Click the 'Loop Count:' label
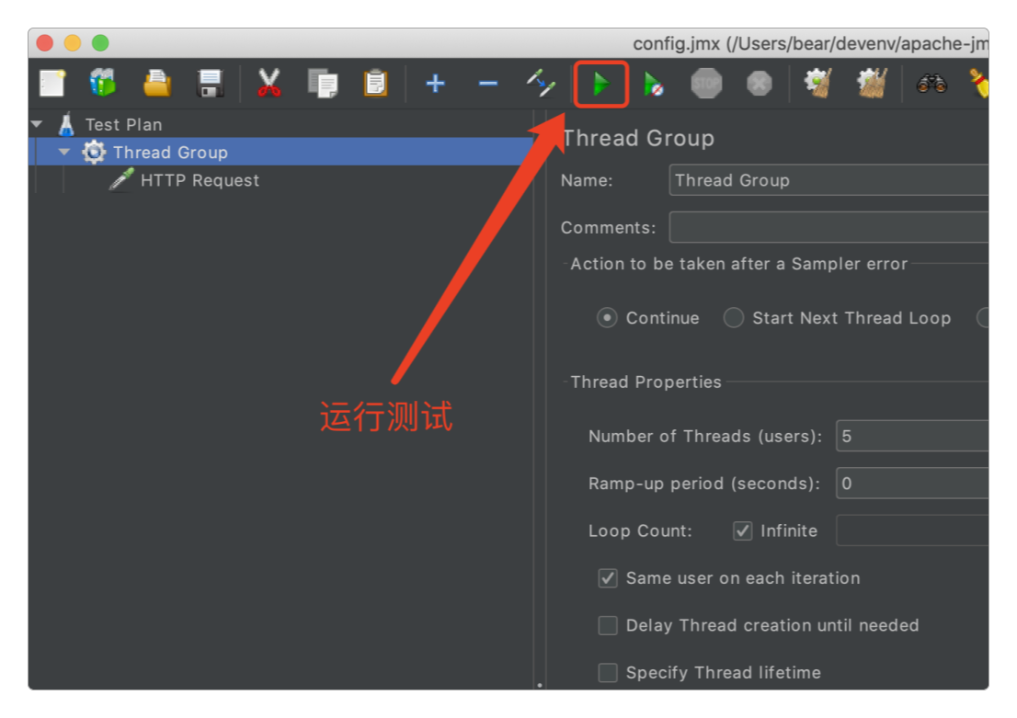The height and width of the screenshot is (718, 1017). tap(640, 531)
